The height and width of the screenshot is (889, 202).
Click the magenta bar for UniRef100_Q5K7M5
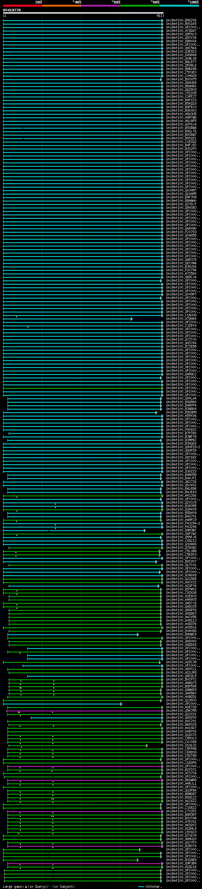click(x=85, y=711)
